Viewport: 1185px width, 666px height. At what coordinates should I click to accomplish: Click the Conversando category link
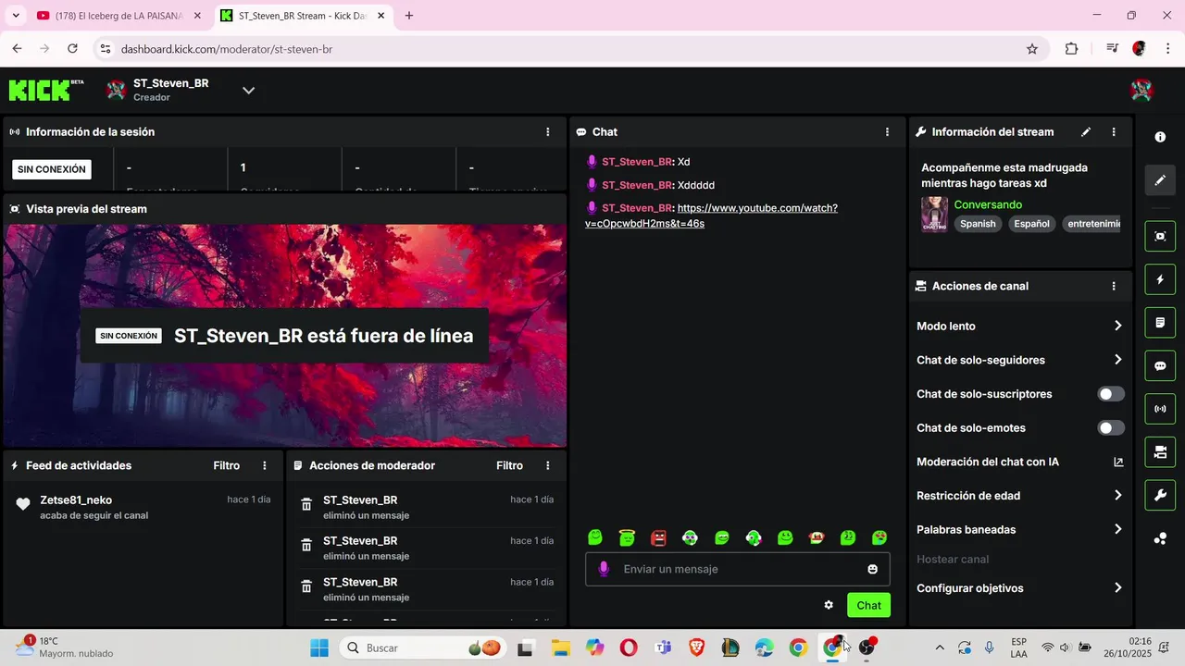(988, 204)
